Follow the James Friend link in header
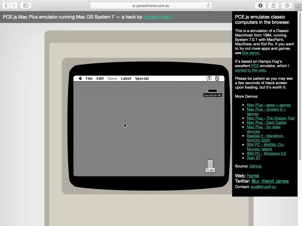 pos(158,17)
